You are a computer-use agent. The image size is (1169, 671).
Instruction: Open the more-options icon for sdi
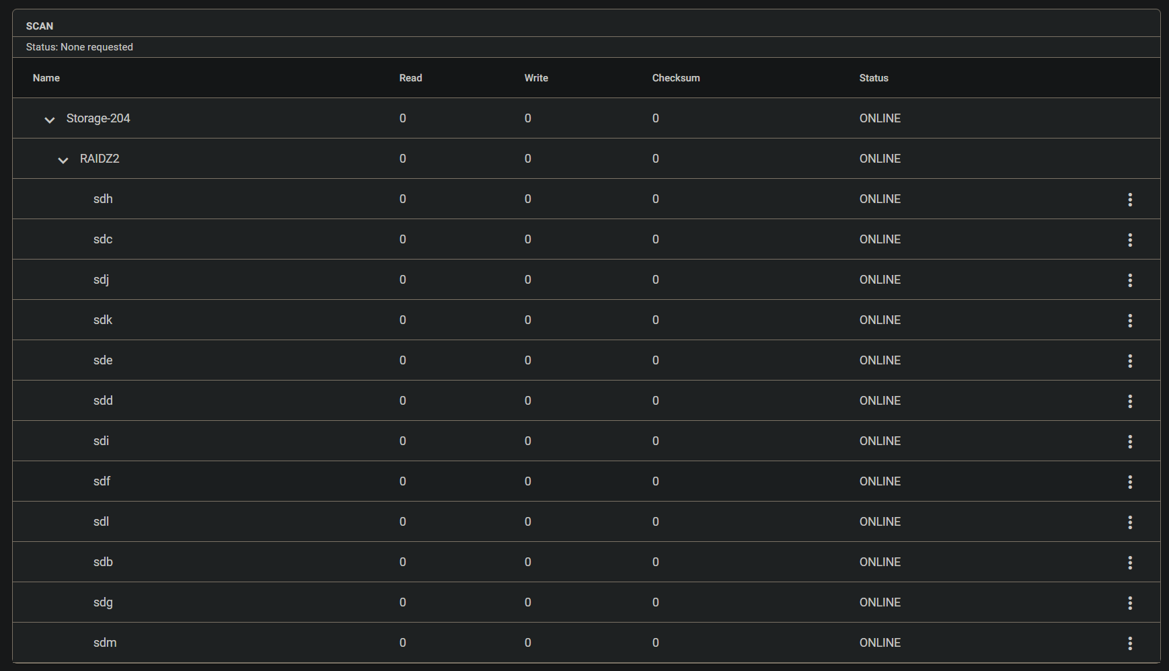1130,441
